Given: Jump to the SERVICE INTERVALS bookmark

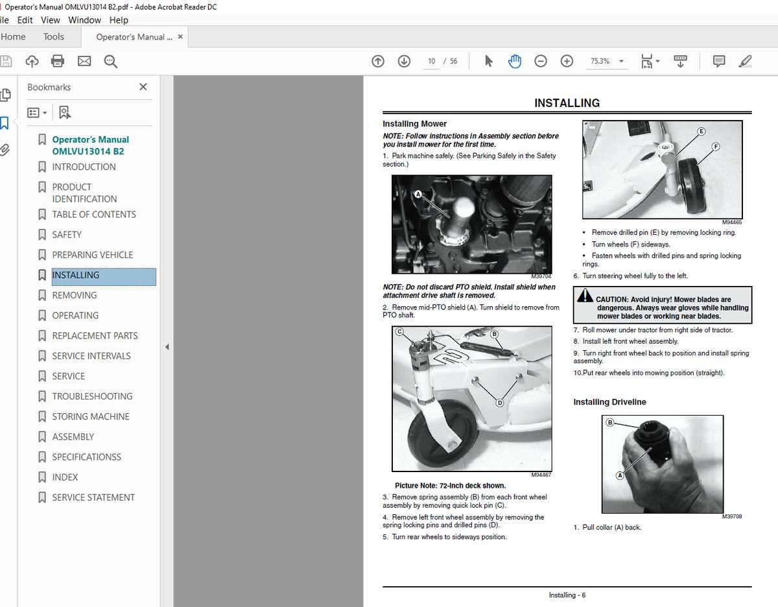Looking at the screenshot, I should [x=91, y=356].
